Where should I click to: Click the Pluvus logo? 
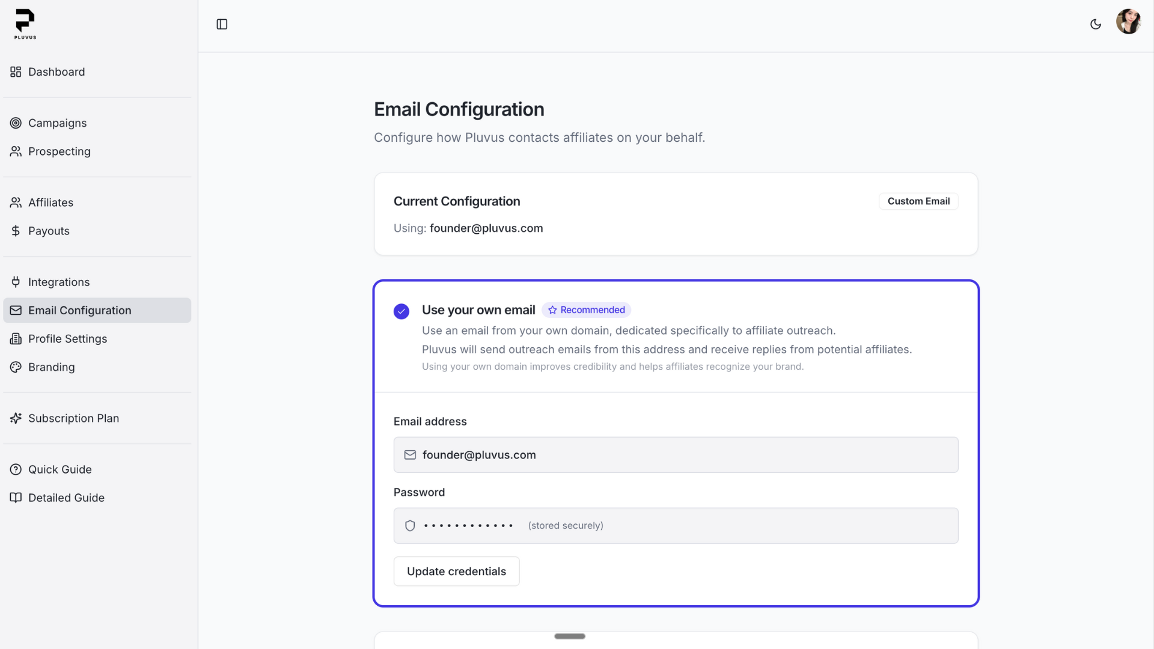25,24
